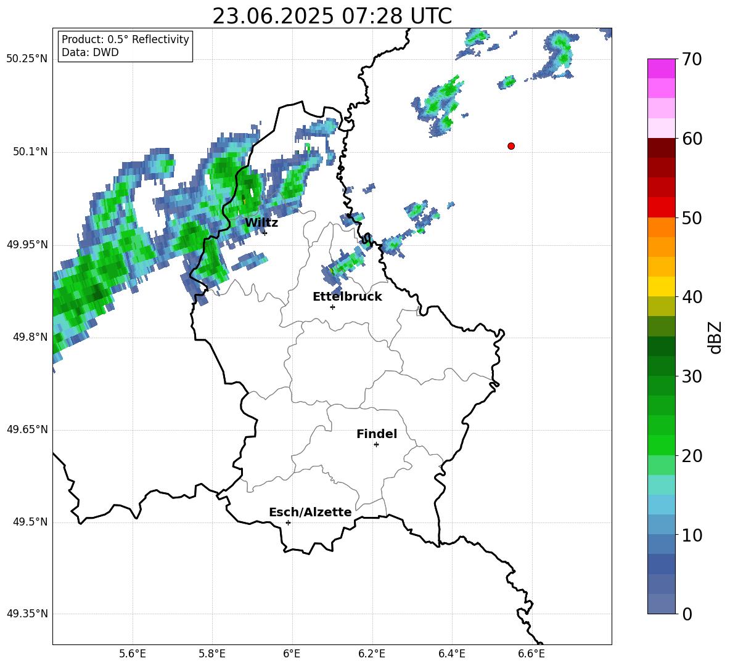Click the Ettelbruck cross marker
Viewport: 730px width, 666px height.
click(332, 307)
